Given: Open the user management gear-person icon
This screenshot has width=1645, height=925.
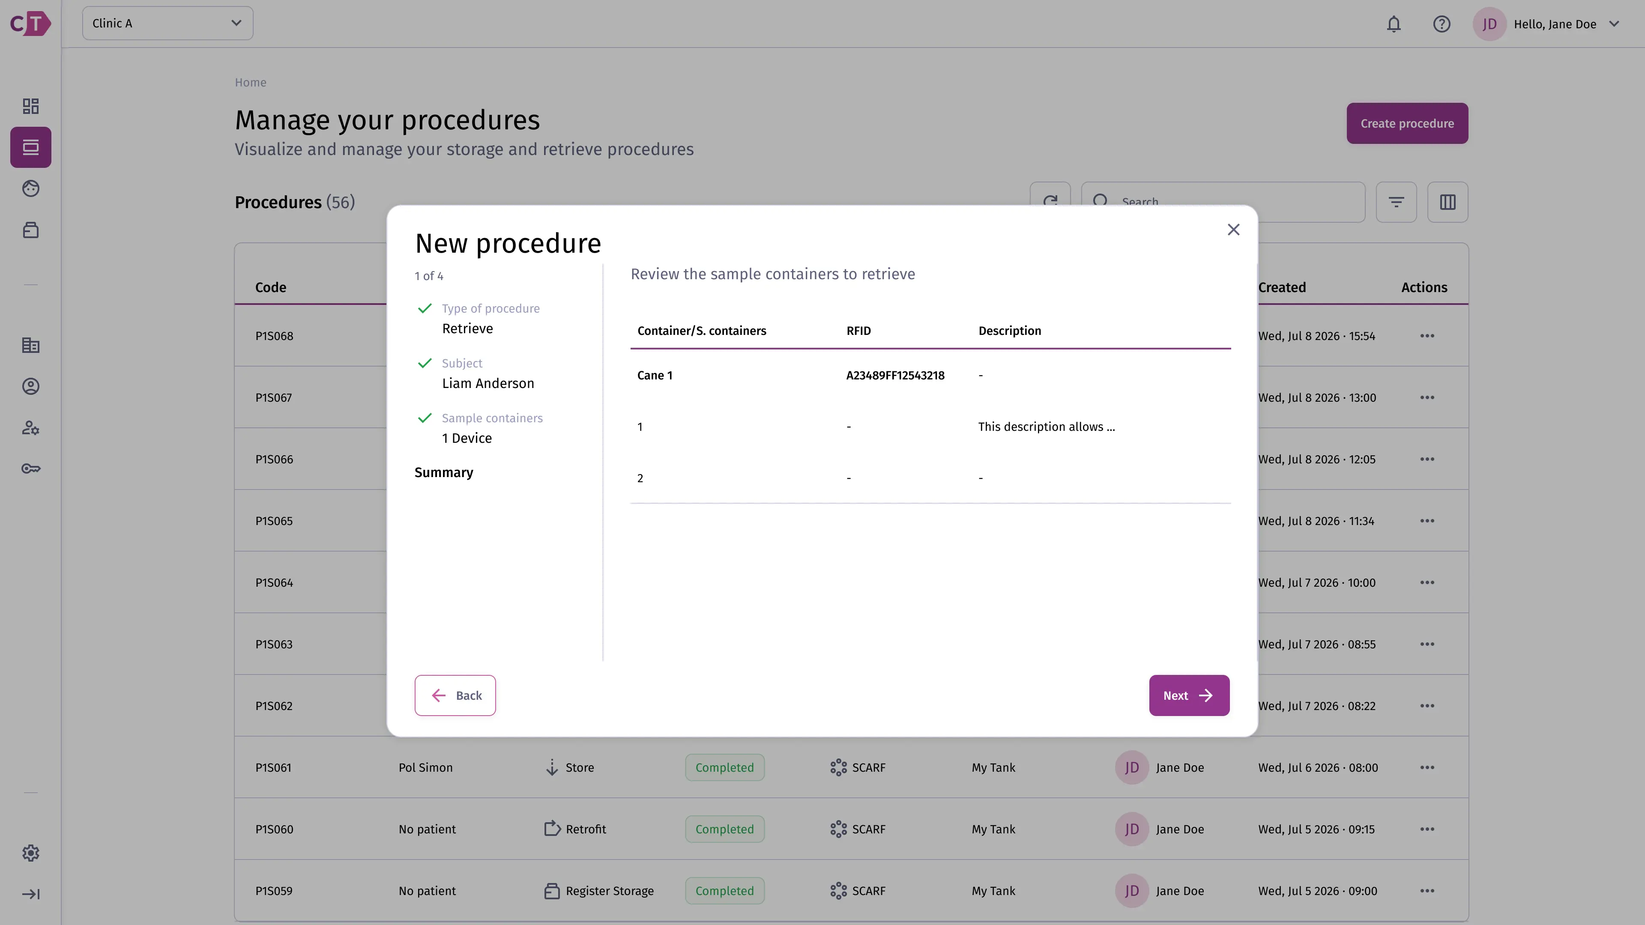Looking at the screenshot, I should [31, 428].
